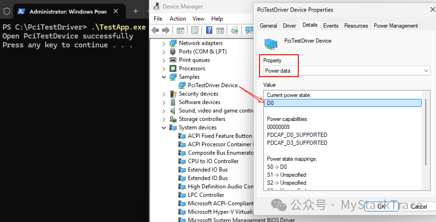This screenshot has width=436, height=222.
Task: Click the PowerShell icon on the terminal tab
Action: pyautogui.click(x=21, y=11)
